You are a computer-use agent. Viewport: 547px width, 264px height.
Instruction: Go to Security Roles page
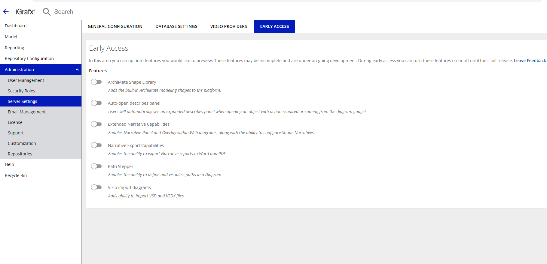tap(21, 91)
